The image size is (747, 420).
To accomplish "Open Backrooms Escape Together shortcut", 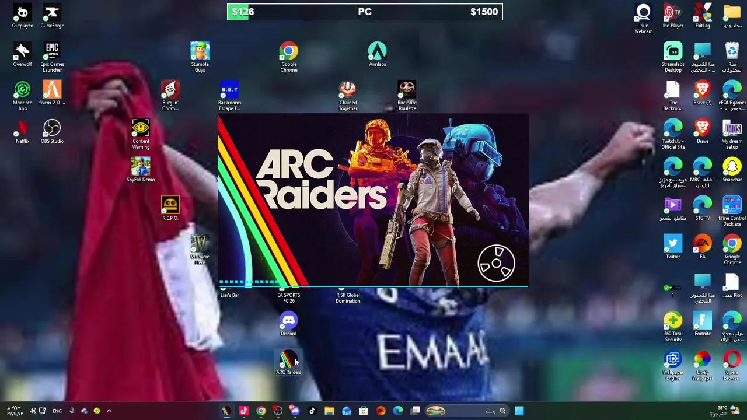I will (x=229, y=96).
